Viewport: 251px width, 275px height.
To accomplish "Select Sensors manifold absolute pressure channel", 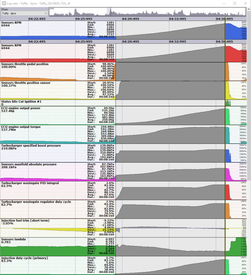I will [x=29, y=164].
